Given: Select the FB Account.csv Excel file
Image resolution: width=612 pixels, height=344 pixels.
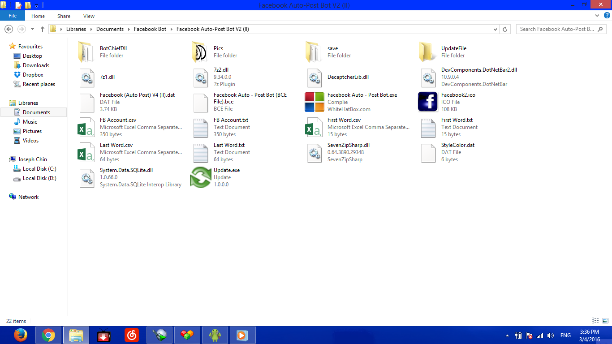Looking at the screenshot, I should click(86, 127).
